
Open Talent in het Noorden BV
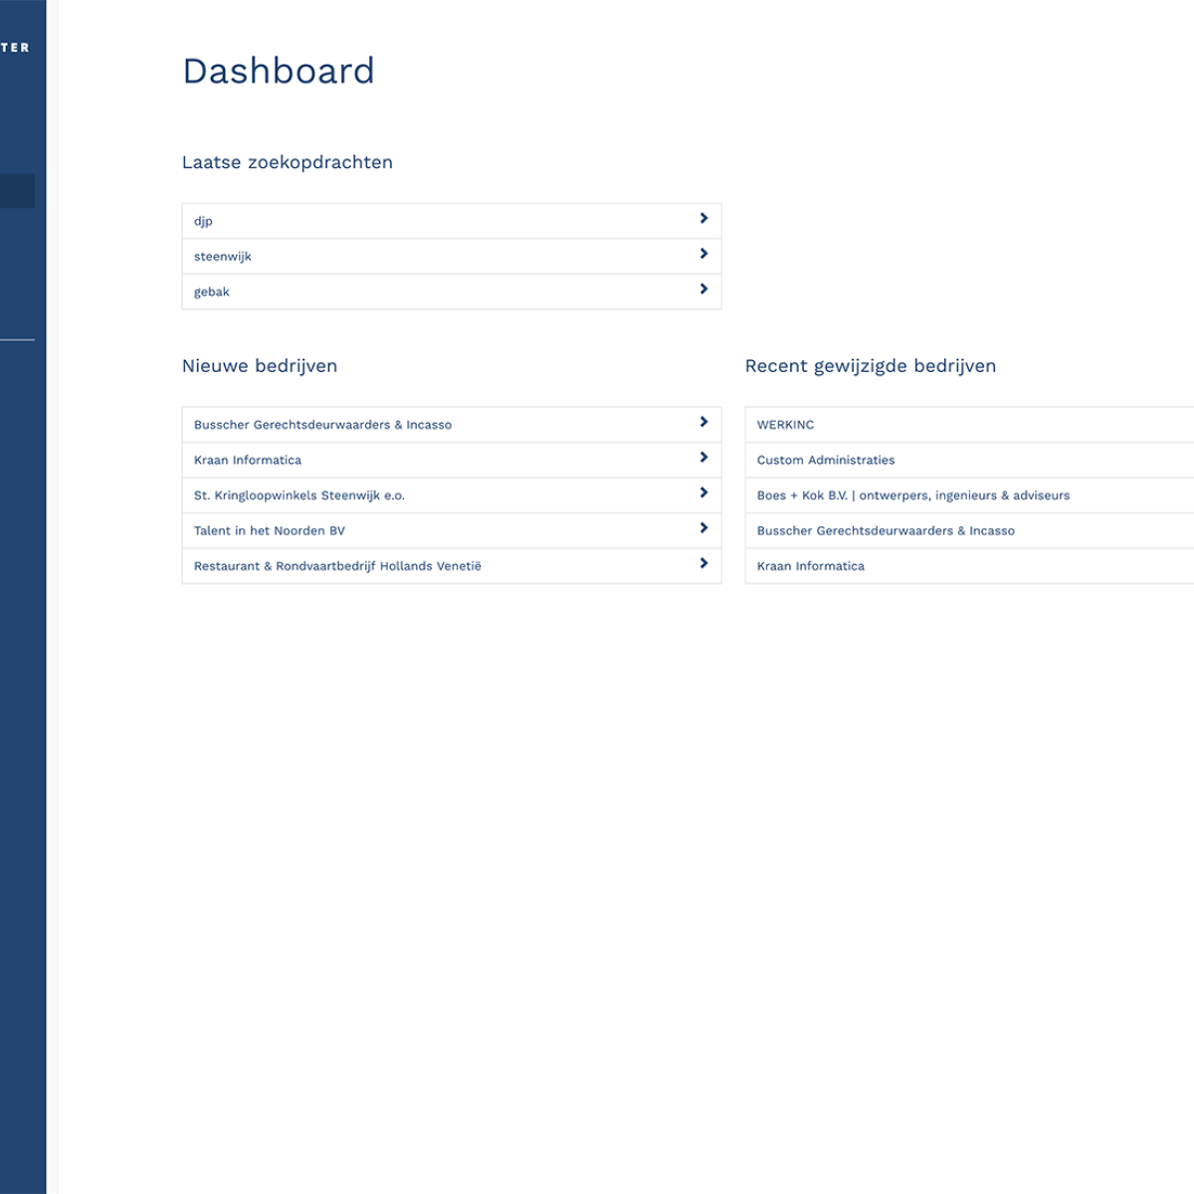click(270, 530)
